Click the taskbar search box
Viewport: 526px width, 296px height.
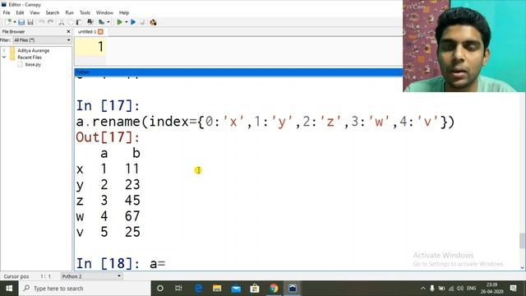(85, 289)
